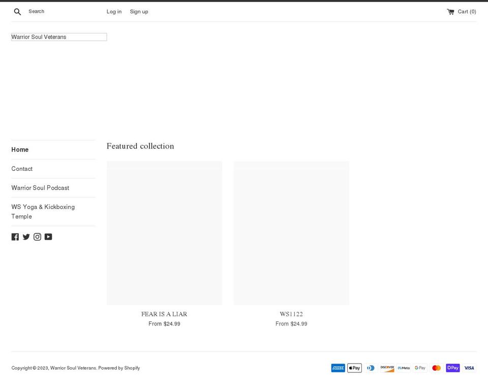
Task: Click FEAR IS A LIAR price From $24.99
Action: [x=164, y=323]
